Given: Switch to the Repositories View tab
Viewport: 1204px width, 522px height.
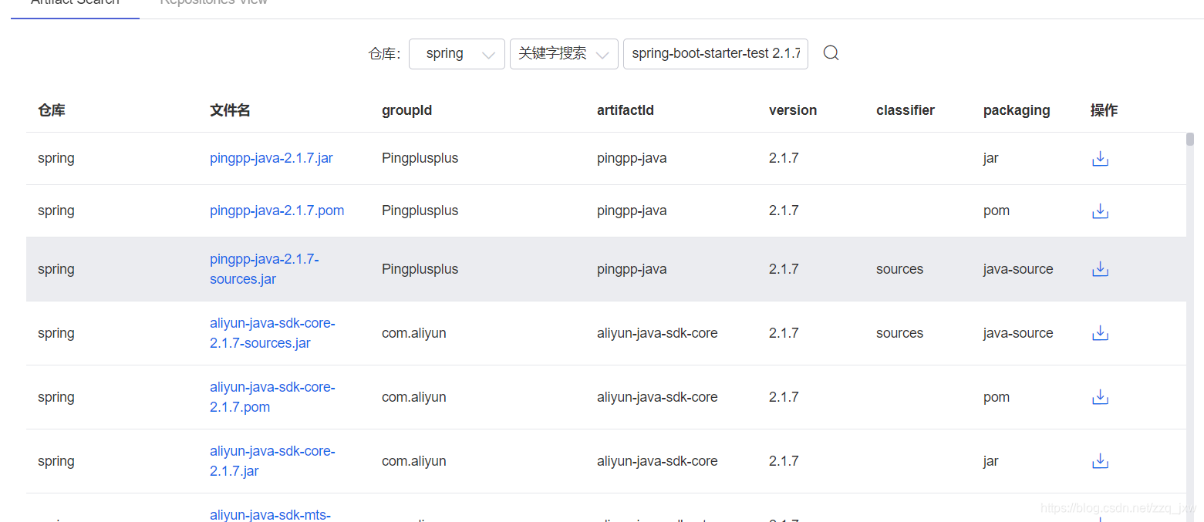Looking at the screenshot, I should [214, 4].
